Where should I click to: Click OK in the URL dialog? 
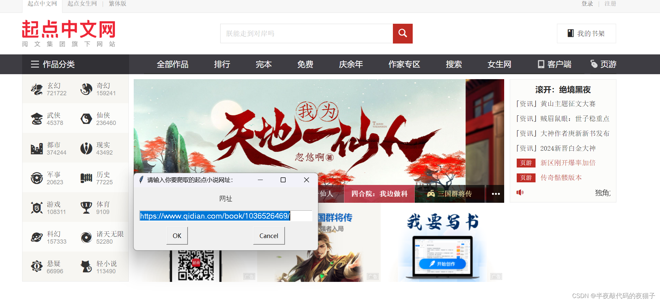(177, 236)
